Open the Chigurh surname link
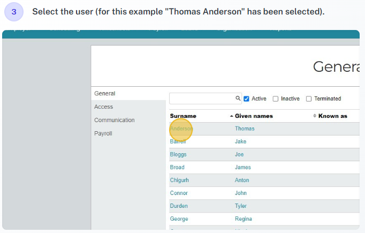Screen dimensions: 365x233 [x=179, y=180]
